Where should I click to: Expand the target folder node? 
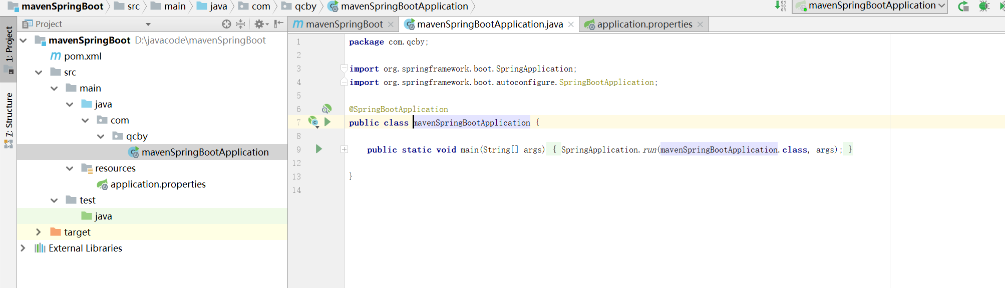coord(39,232)
